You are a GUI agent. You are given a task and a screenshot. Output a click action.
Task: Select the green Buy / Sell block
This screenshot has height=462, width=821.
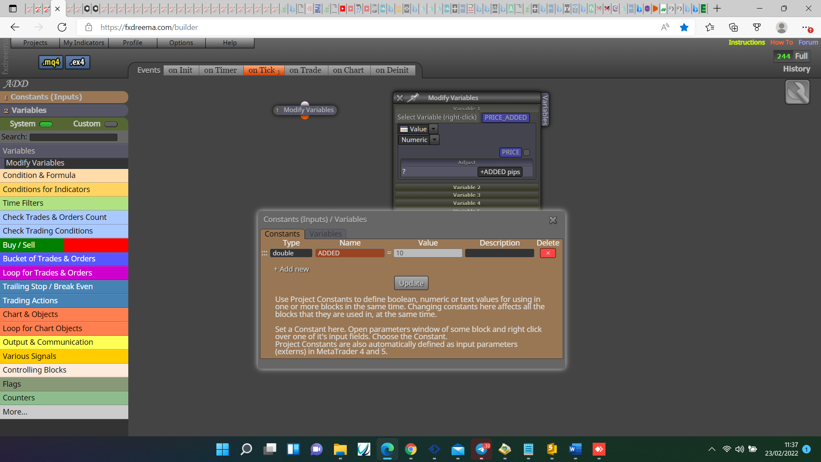32,245
